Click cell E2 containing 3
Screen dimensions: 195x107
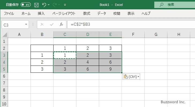(110, 48)
